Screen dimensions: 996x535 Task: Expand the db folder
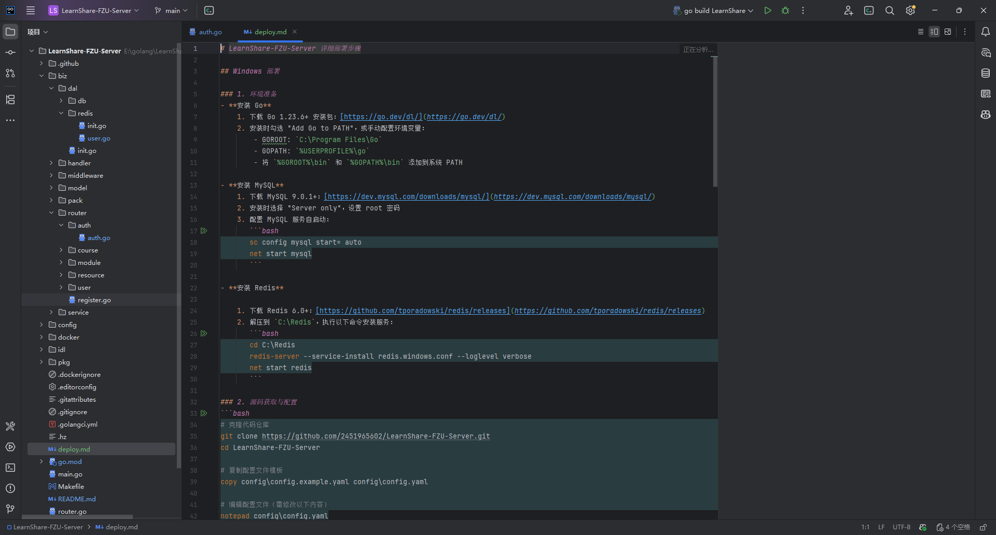click(x=61, y=101)
